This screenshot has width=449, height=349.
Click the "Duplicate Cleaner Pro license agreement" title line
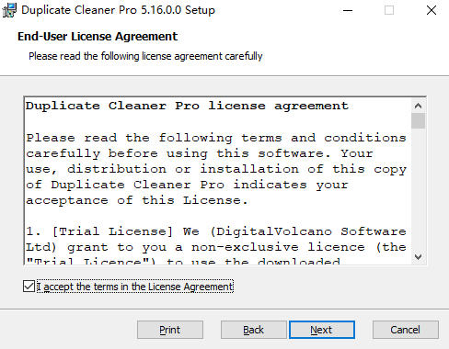(187, 106)
